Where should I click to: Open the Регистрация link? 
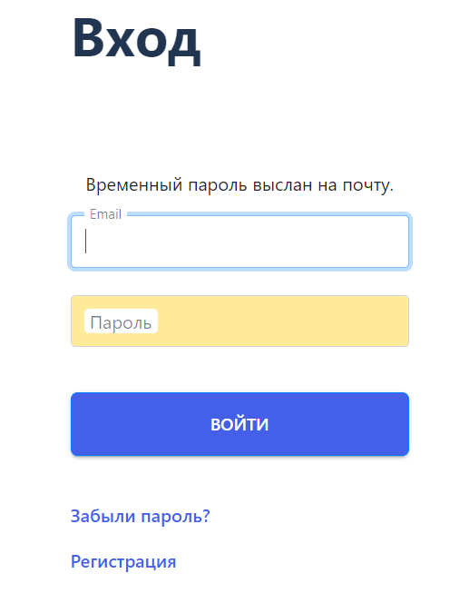[123, 561]
